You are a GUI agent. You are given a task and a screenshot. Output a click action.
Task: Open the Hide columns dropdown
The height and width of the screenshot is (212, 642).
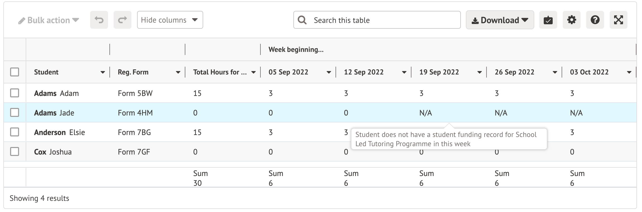170,20
